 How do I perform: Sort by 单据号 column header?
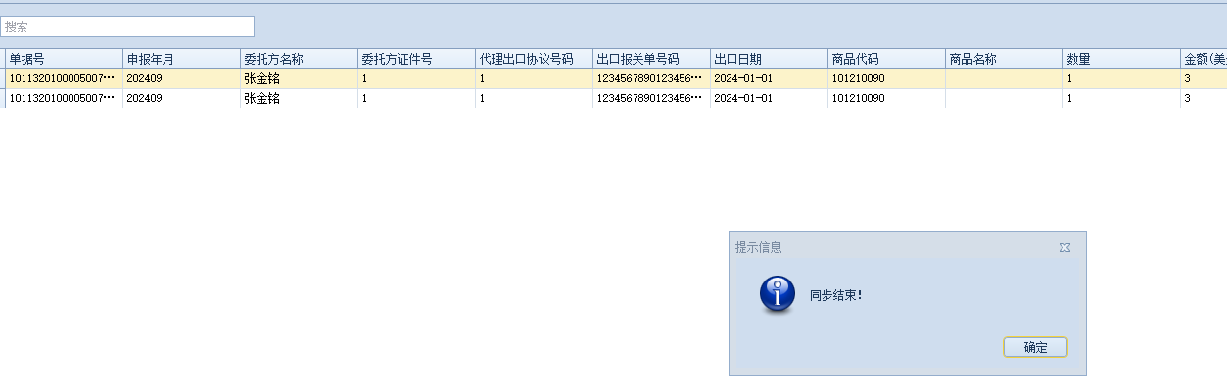coord(65,59)
